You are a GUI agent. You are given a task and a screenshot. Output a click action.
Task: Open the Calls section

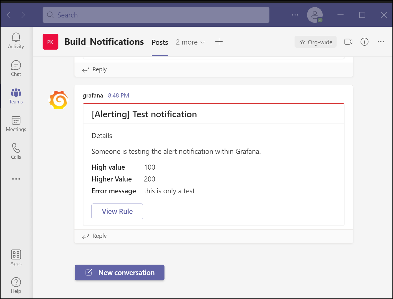pos(16,151)
